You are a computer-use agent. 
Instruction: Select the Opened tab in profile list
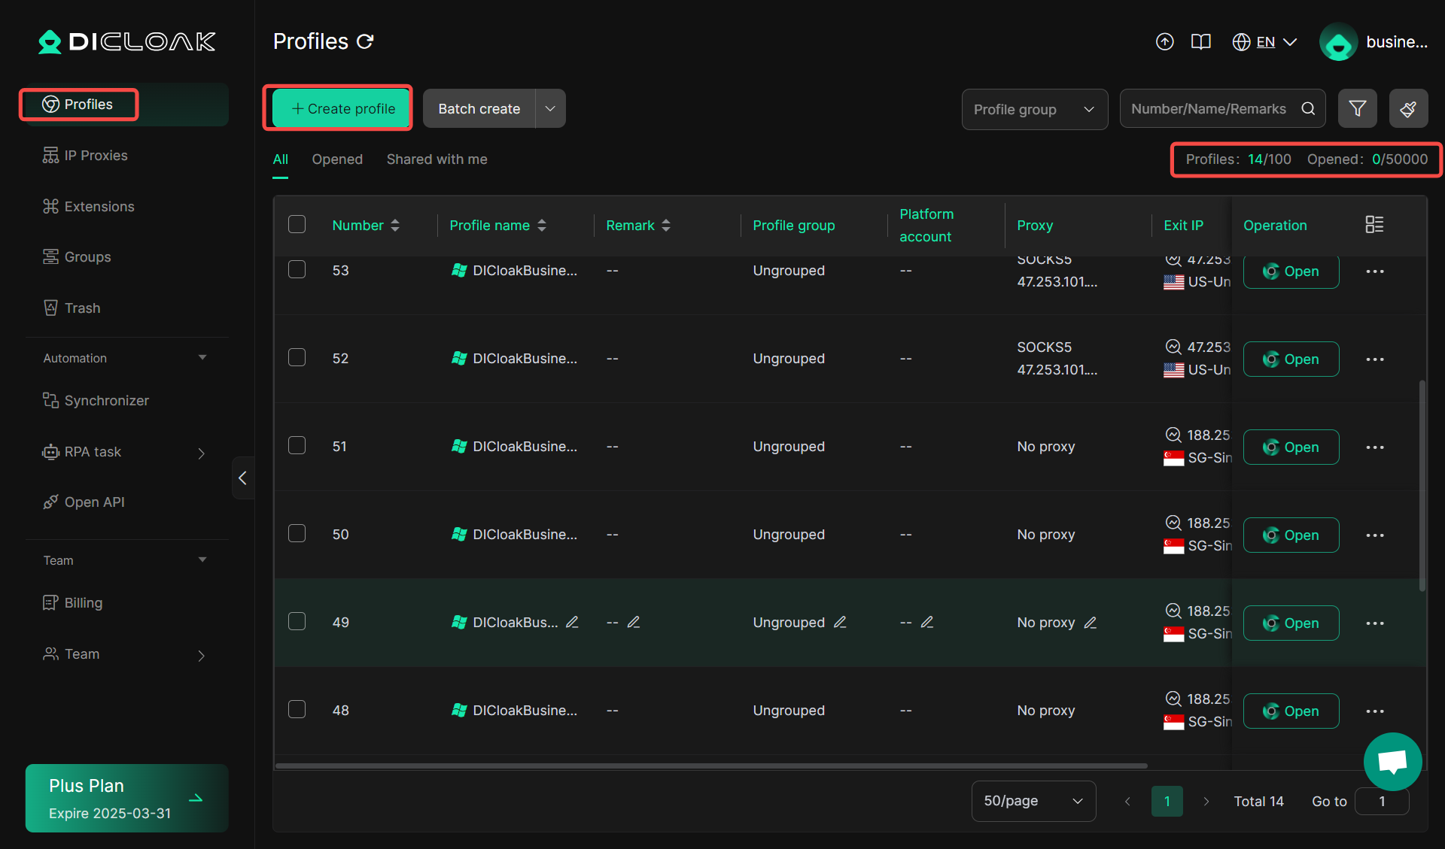point(336,159)
